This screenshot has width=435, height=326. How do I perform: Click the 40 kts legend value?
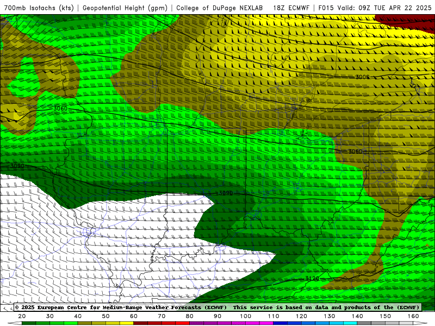click(78, 316)
